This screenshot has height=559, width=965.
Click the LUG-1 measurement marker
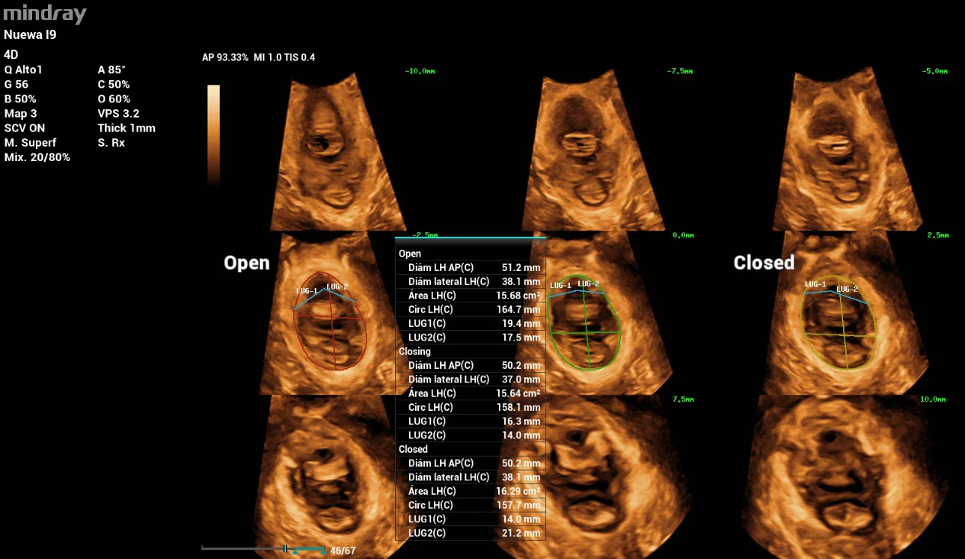point(307,289)
